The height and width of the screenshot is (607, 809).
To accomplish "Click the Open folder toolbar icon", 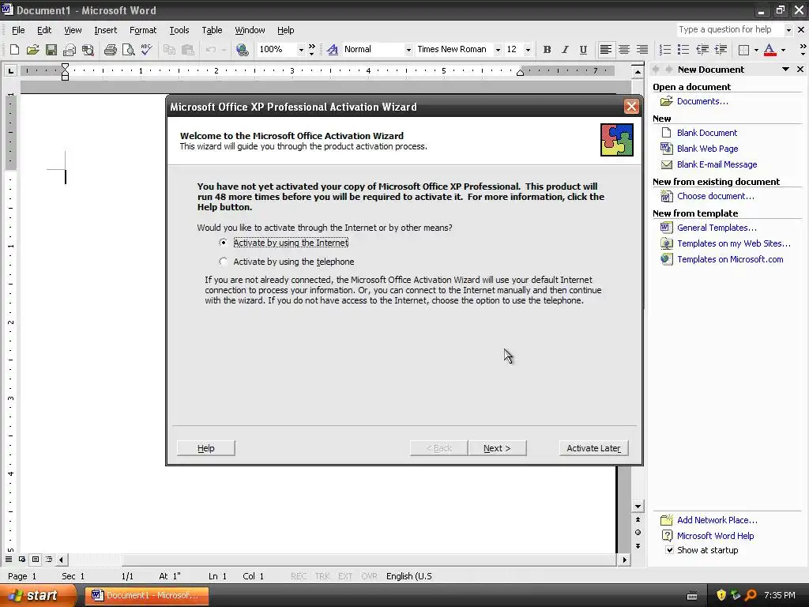I will [32, 50].
